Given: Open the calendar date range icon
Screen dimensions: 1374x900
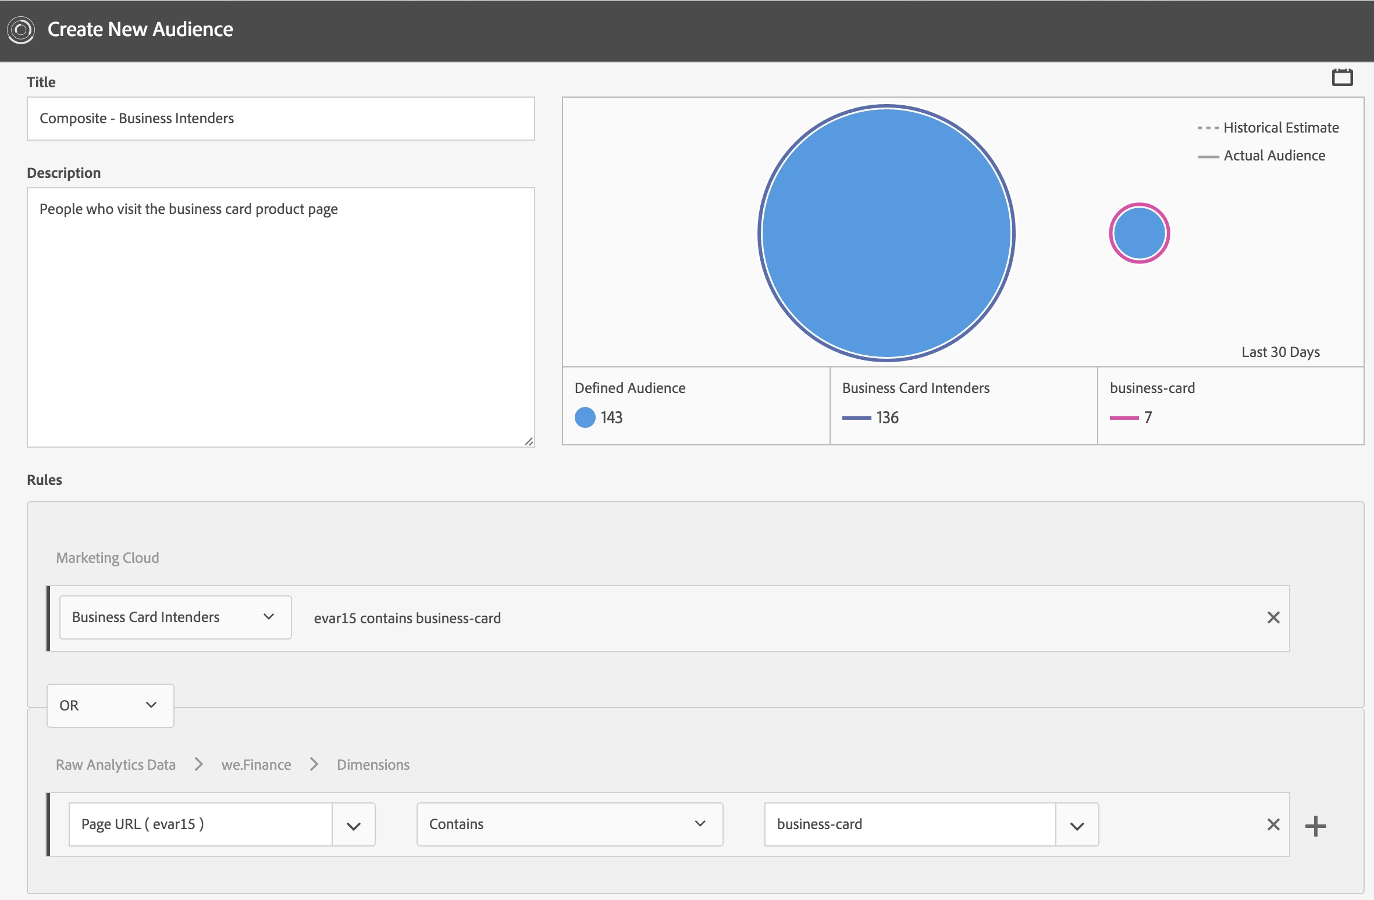Looking at the screenshot, I should pos(1342,77).
